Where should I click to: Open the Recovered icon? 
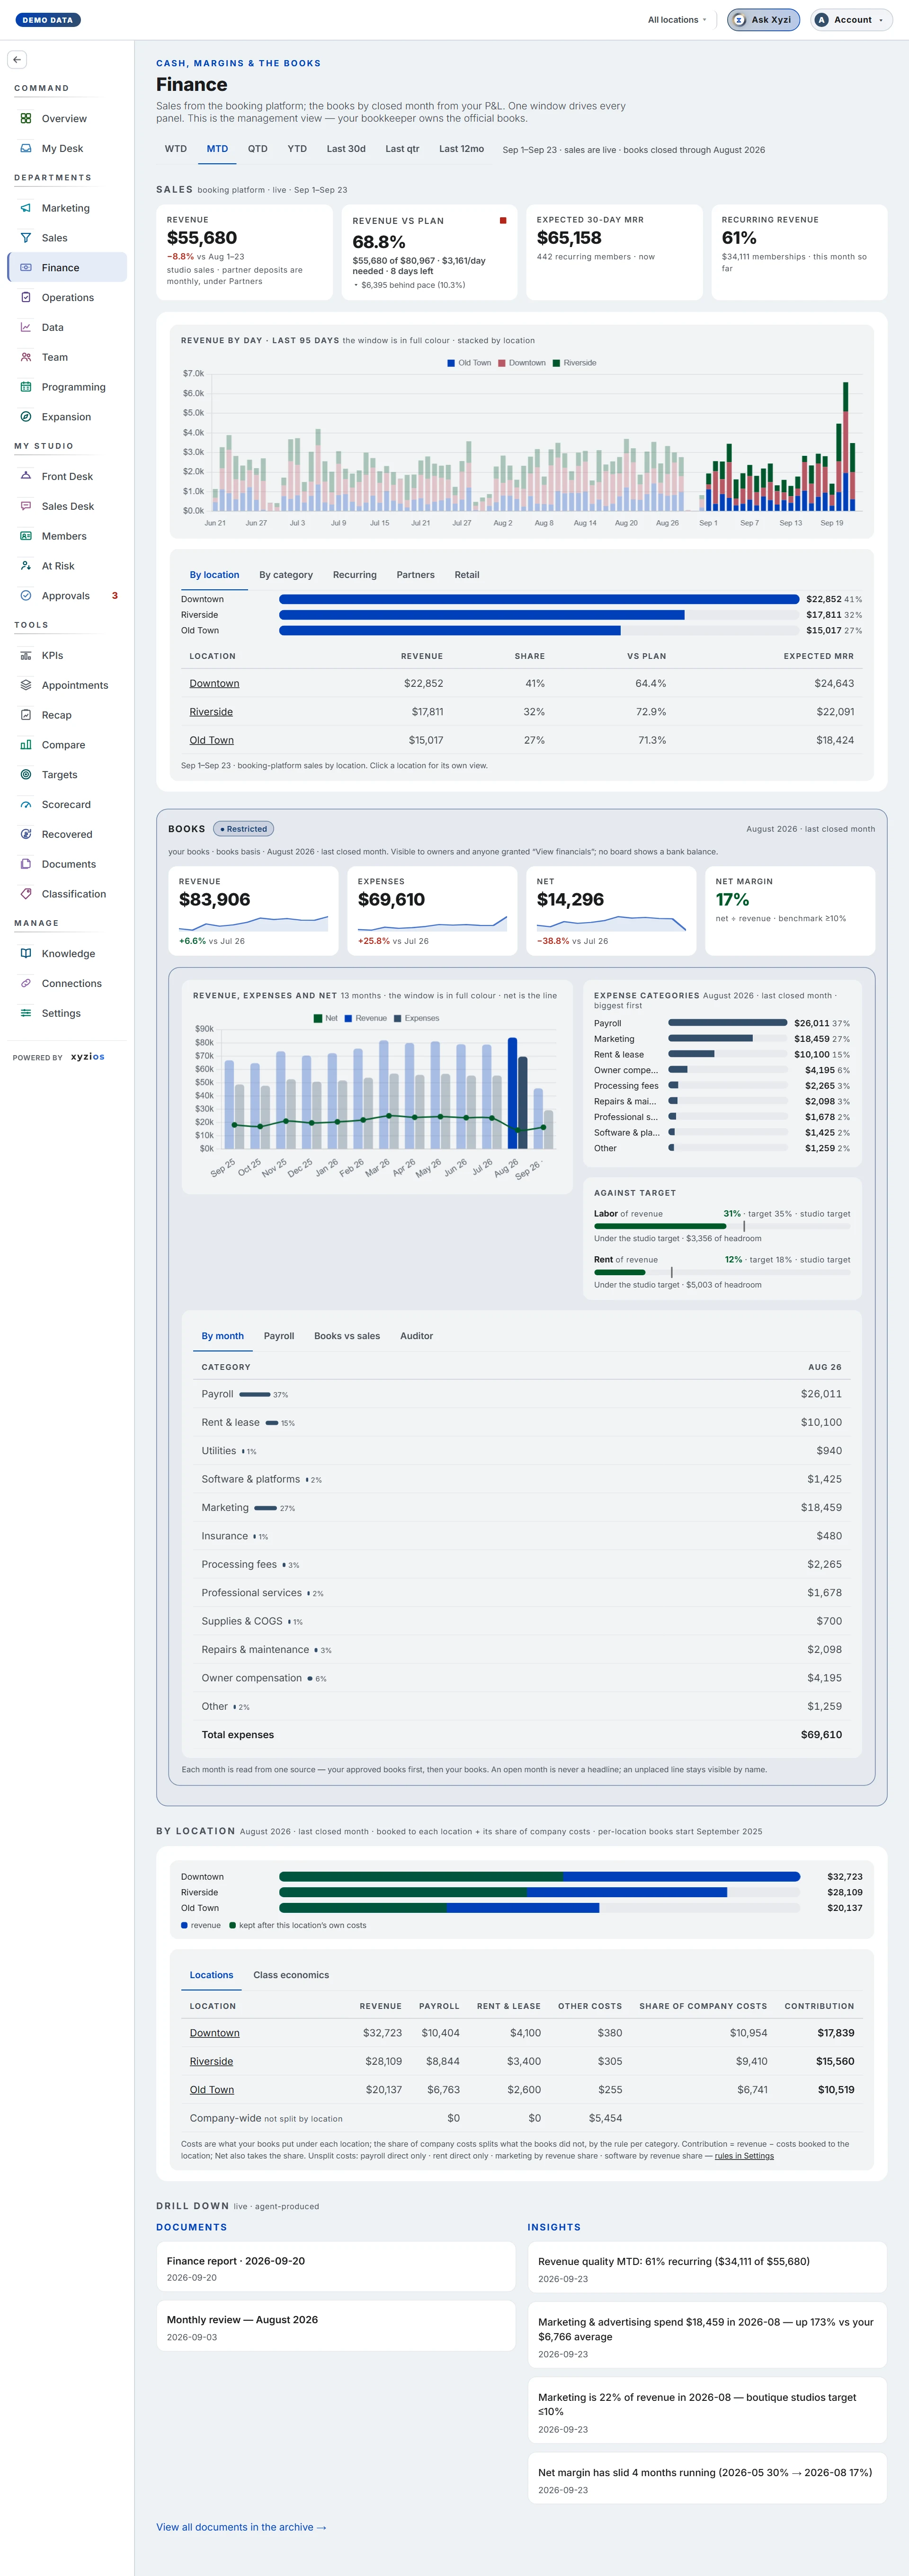tap(26, 834)
